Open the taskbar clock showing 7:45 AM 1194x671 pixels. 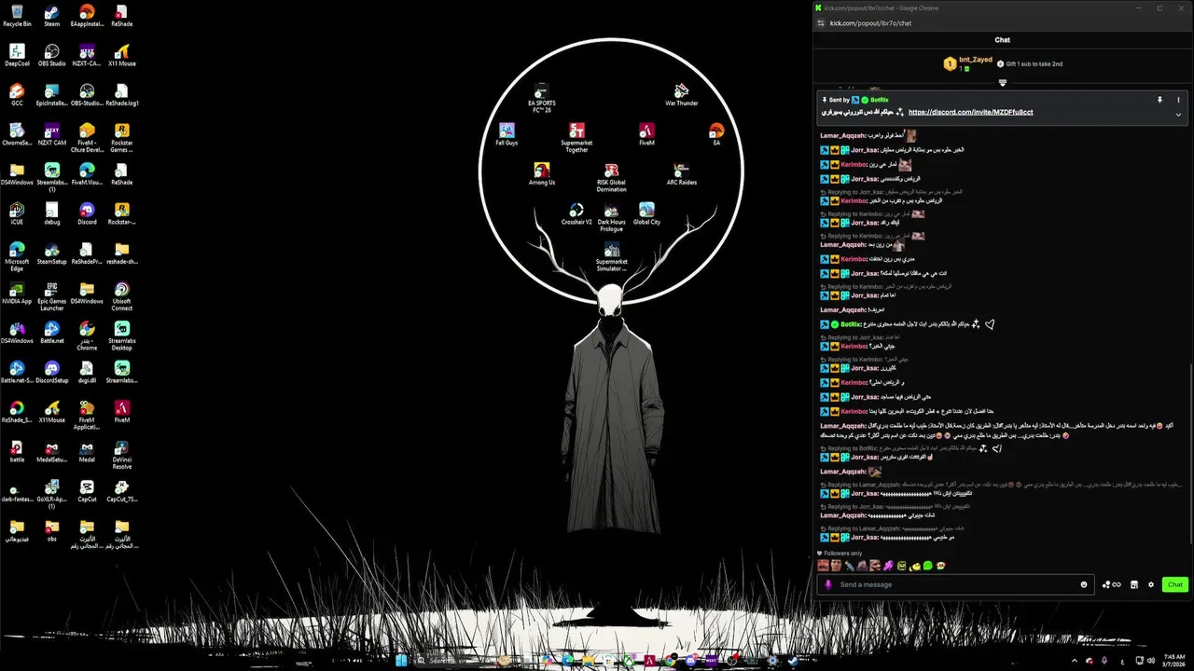(x=1174, y=660)
